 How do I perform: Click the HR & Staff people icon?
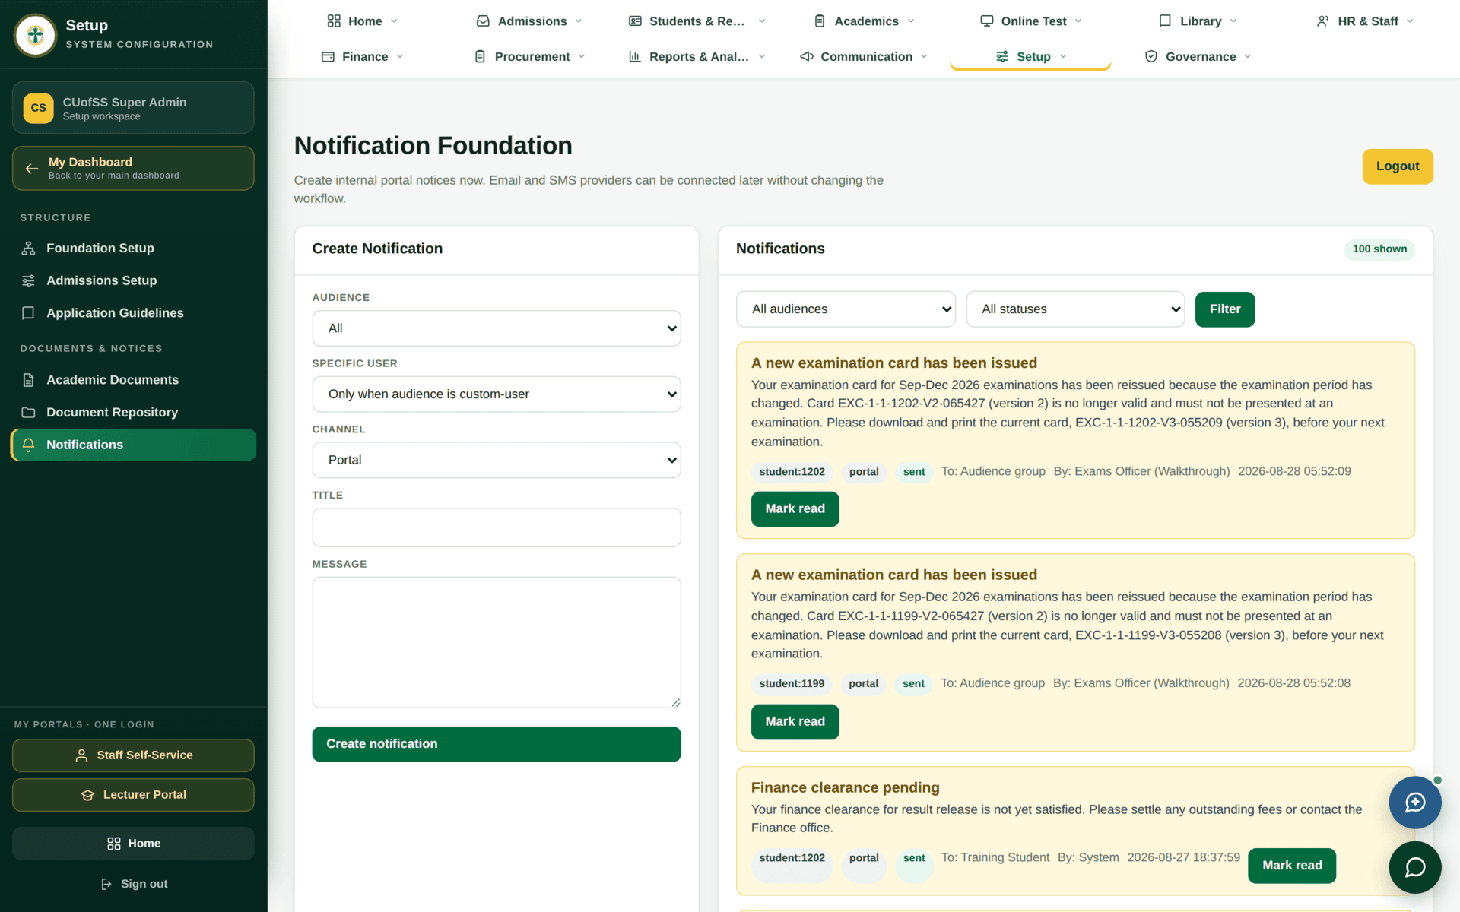pos(1323,21)
